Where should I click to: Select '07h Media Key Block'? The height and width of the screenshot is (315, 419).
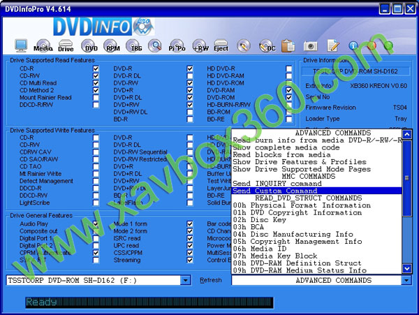[x=316, y=256]
